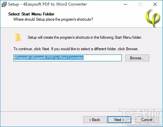Click 'Setup will create the program's shortcuts' text
Image resolution: width=163 pixels, height=127 pixels.
85,37
